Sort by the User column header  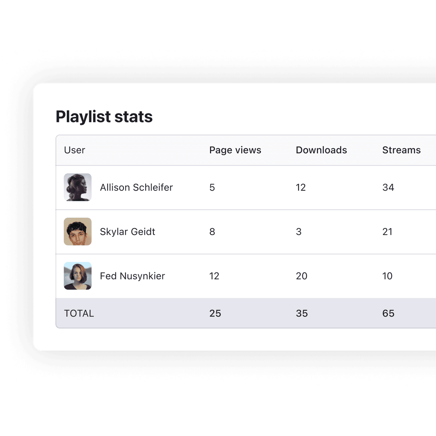(74, 150)
